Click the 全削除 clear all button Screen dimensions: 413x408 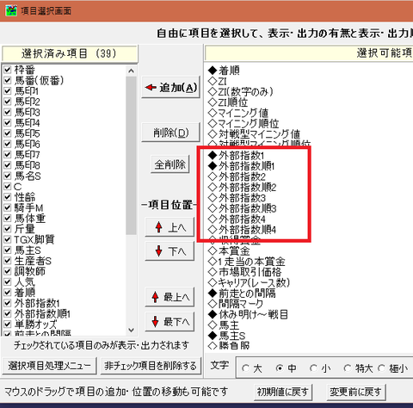click(170, 164)
